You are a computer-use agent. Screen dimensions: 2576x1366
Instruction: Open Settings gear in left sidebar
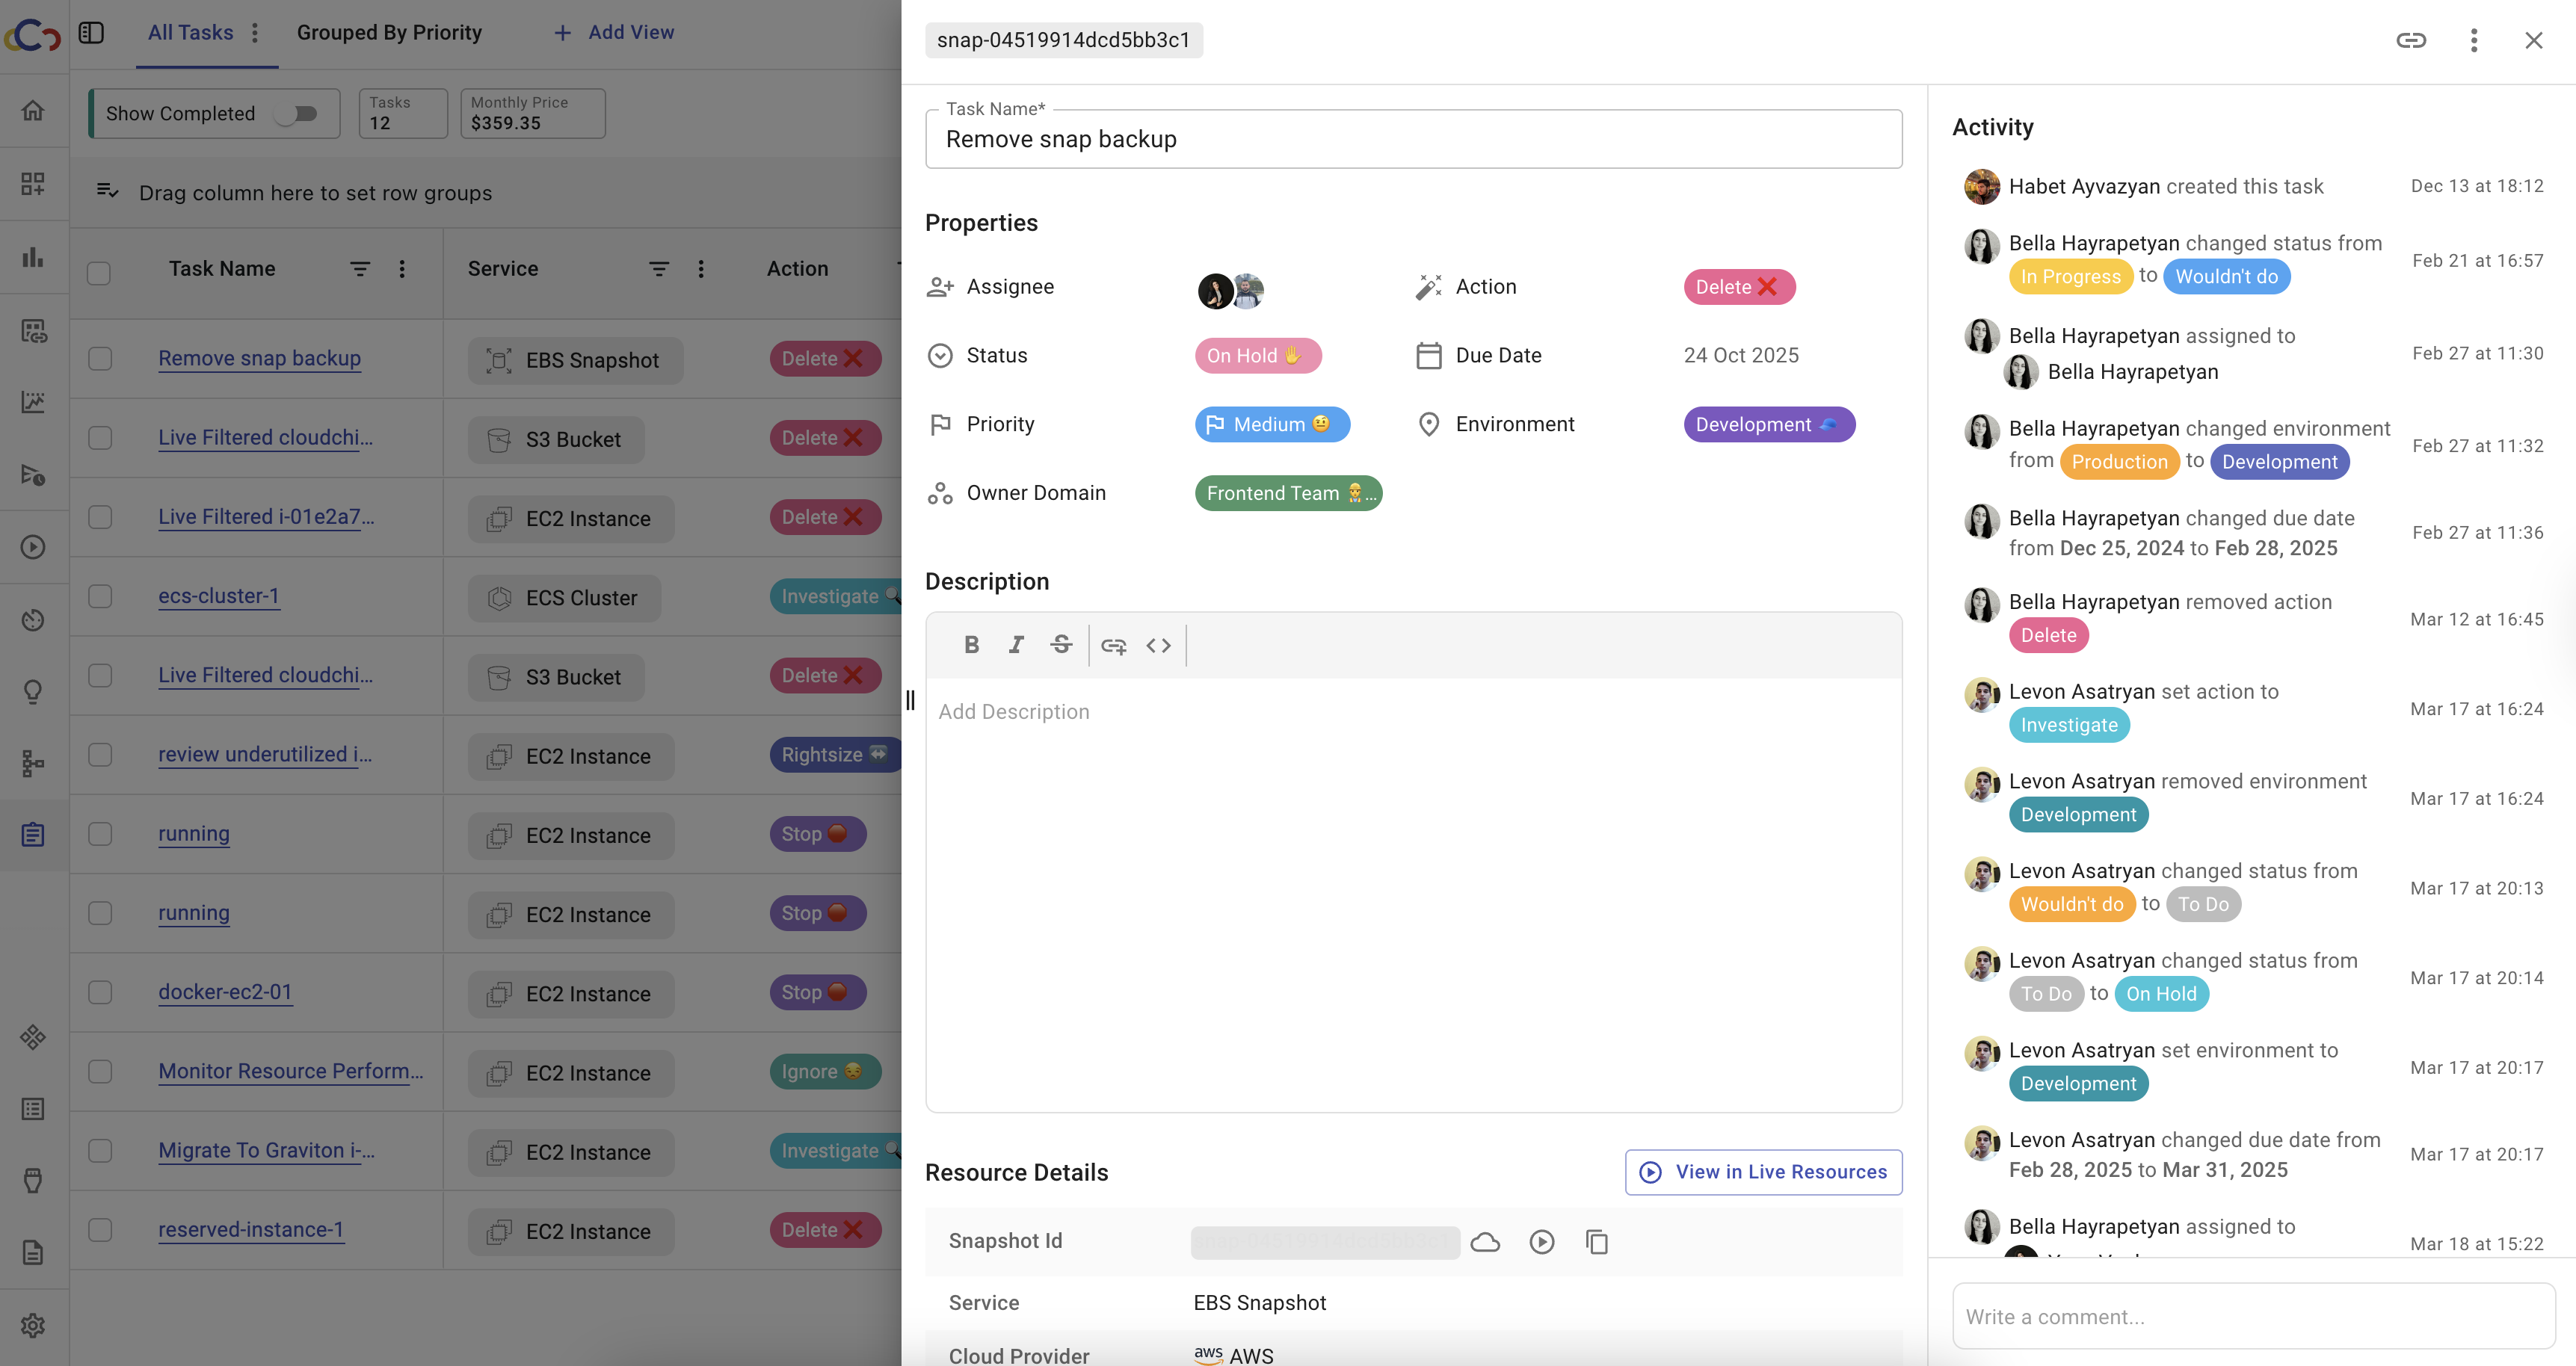click(x=33, y=1325)
